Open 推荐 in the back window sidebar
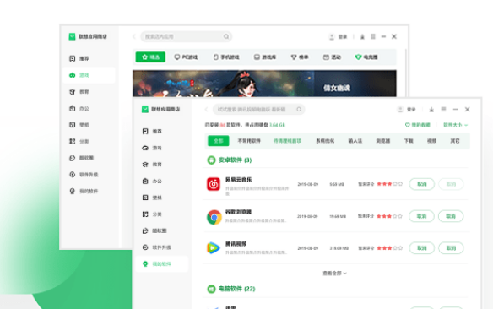Screen dimensions: 493x309 79,58
